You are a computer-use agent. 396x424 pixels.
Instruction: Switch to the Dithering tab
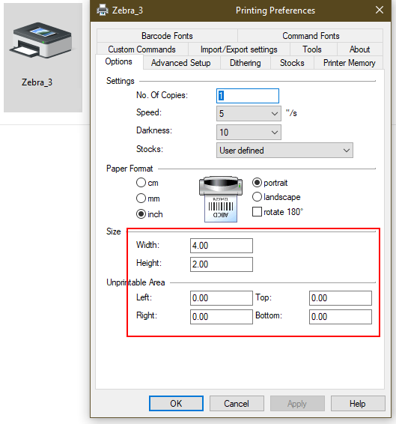coord(246,63)
